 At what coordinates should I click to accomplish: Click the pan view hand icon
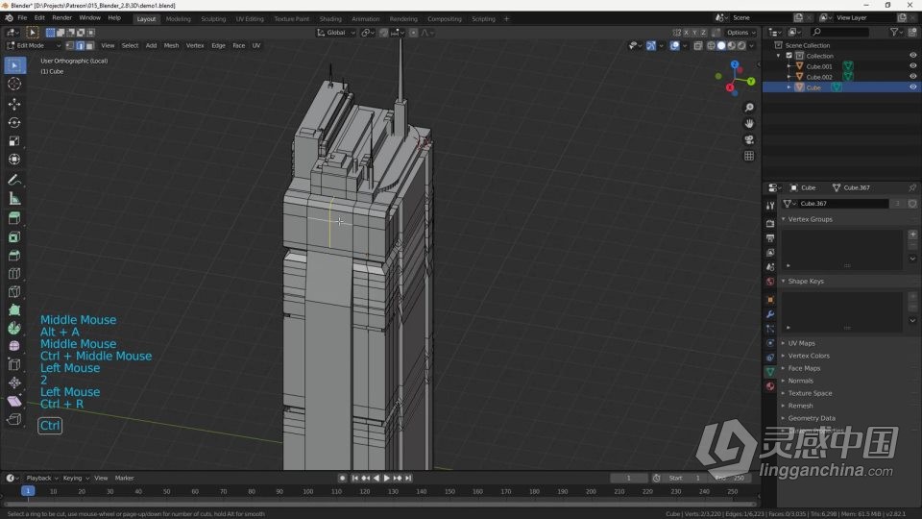coord(748,124)
